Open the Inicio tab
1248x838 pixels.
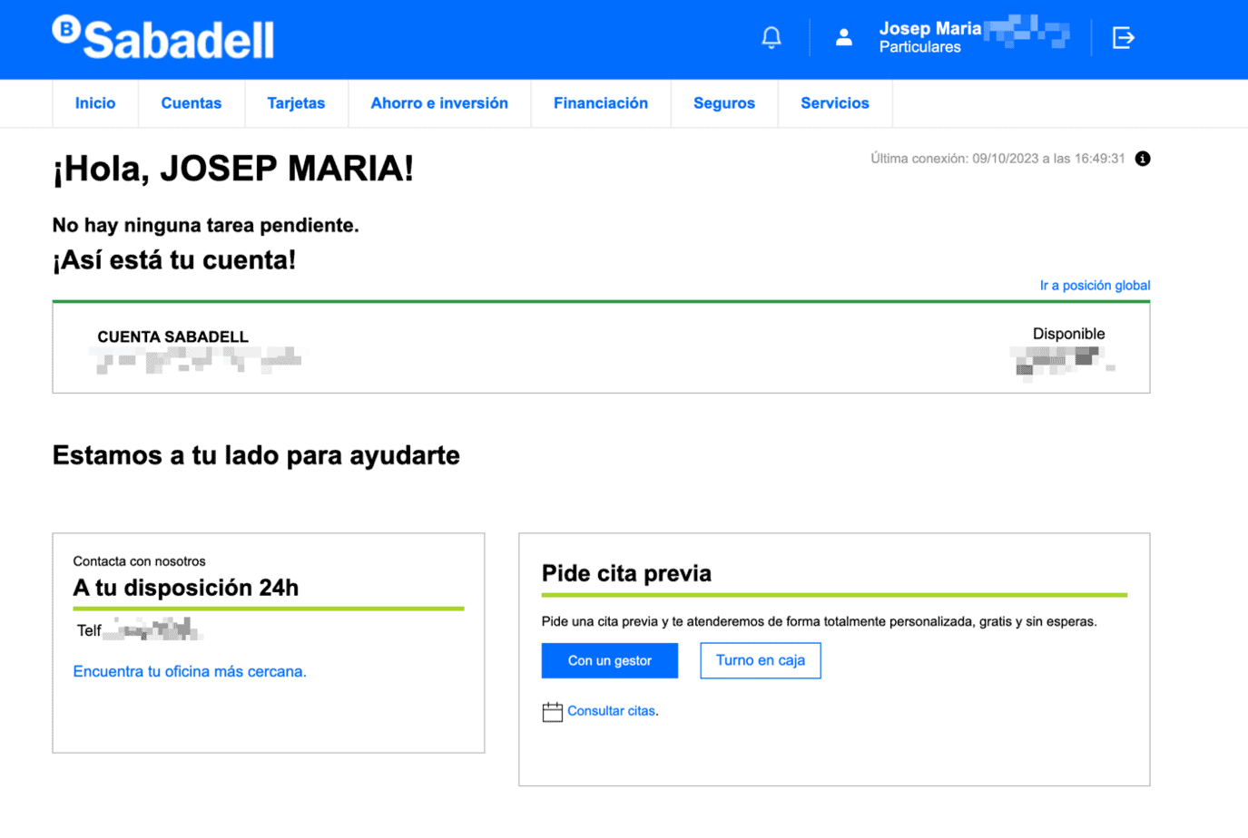click(95, 103)
